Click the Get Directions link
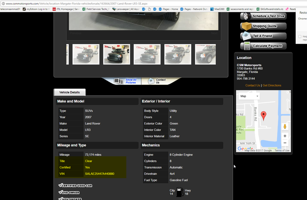Image resolution: width=307 pixels, height=200 pixels. [x=272, y=85]
